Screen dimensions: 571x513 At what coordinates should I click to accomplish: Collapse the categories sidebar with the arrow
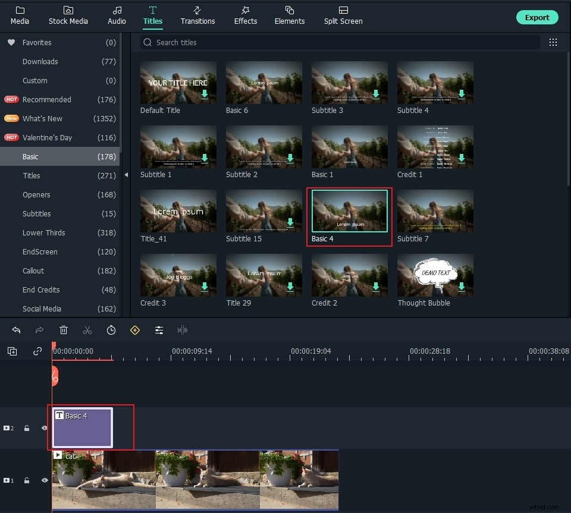click(x=126, y=175)
